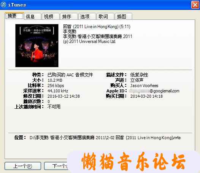The width and height of the screenshot is (200, 173).
Task: Switch to the 选项 options tab
Action: tap(87, 17)
